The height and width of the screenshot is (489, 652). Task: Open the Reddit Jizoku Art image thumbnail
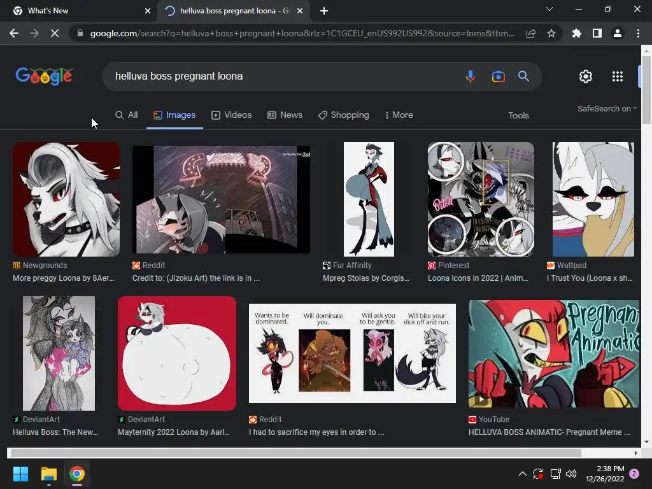[x=221, y=199]
